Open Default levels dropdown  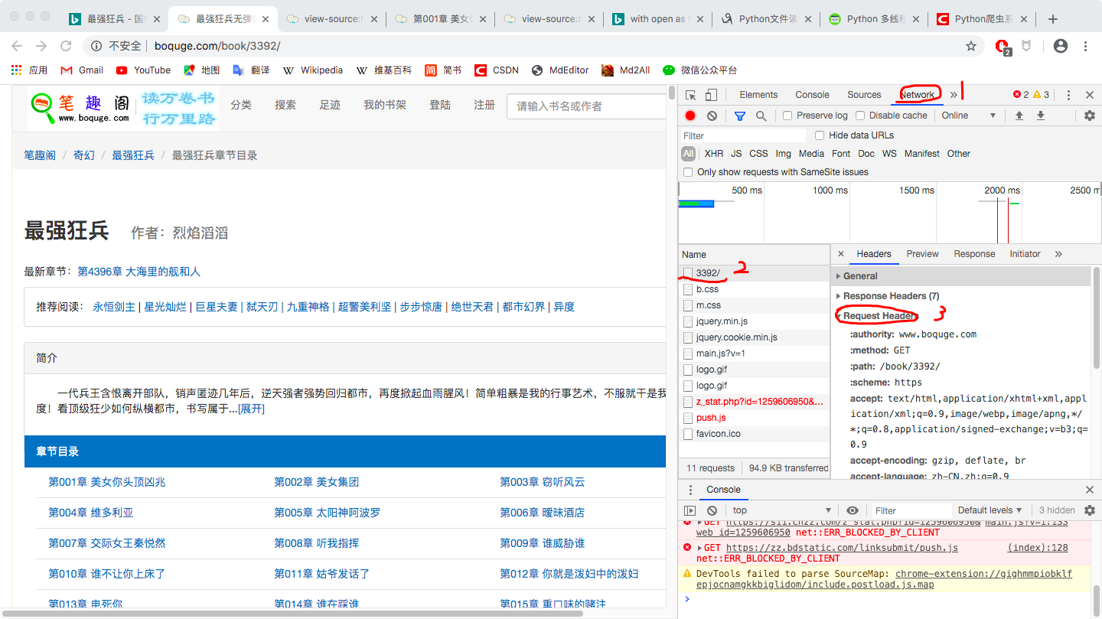(x=990, y=510)
